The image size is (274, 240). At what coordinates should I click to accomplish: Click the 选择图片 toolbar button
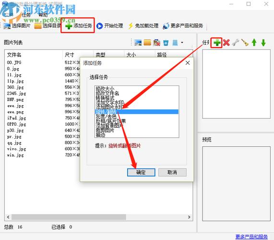tap(17, 26)
